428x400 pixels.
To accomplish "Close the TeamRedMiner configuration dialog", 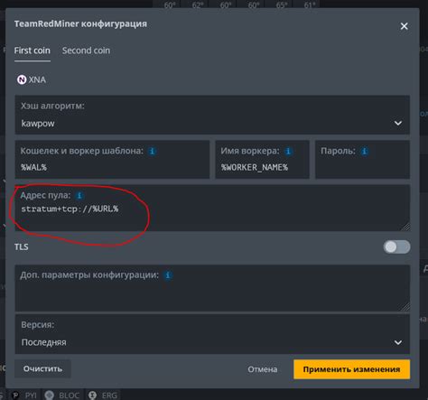I will [404, 26].
